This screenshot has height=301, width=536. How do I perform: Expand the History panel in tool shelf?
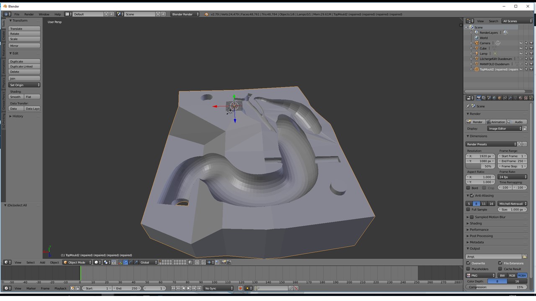coord(18,116)
